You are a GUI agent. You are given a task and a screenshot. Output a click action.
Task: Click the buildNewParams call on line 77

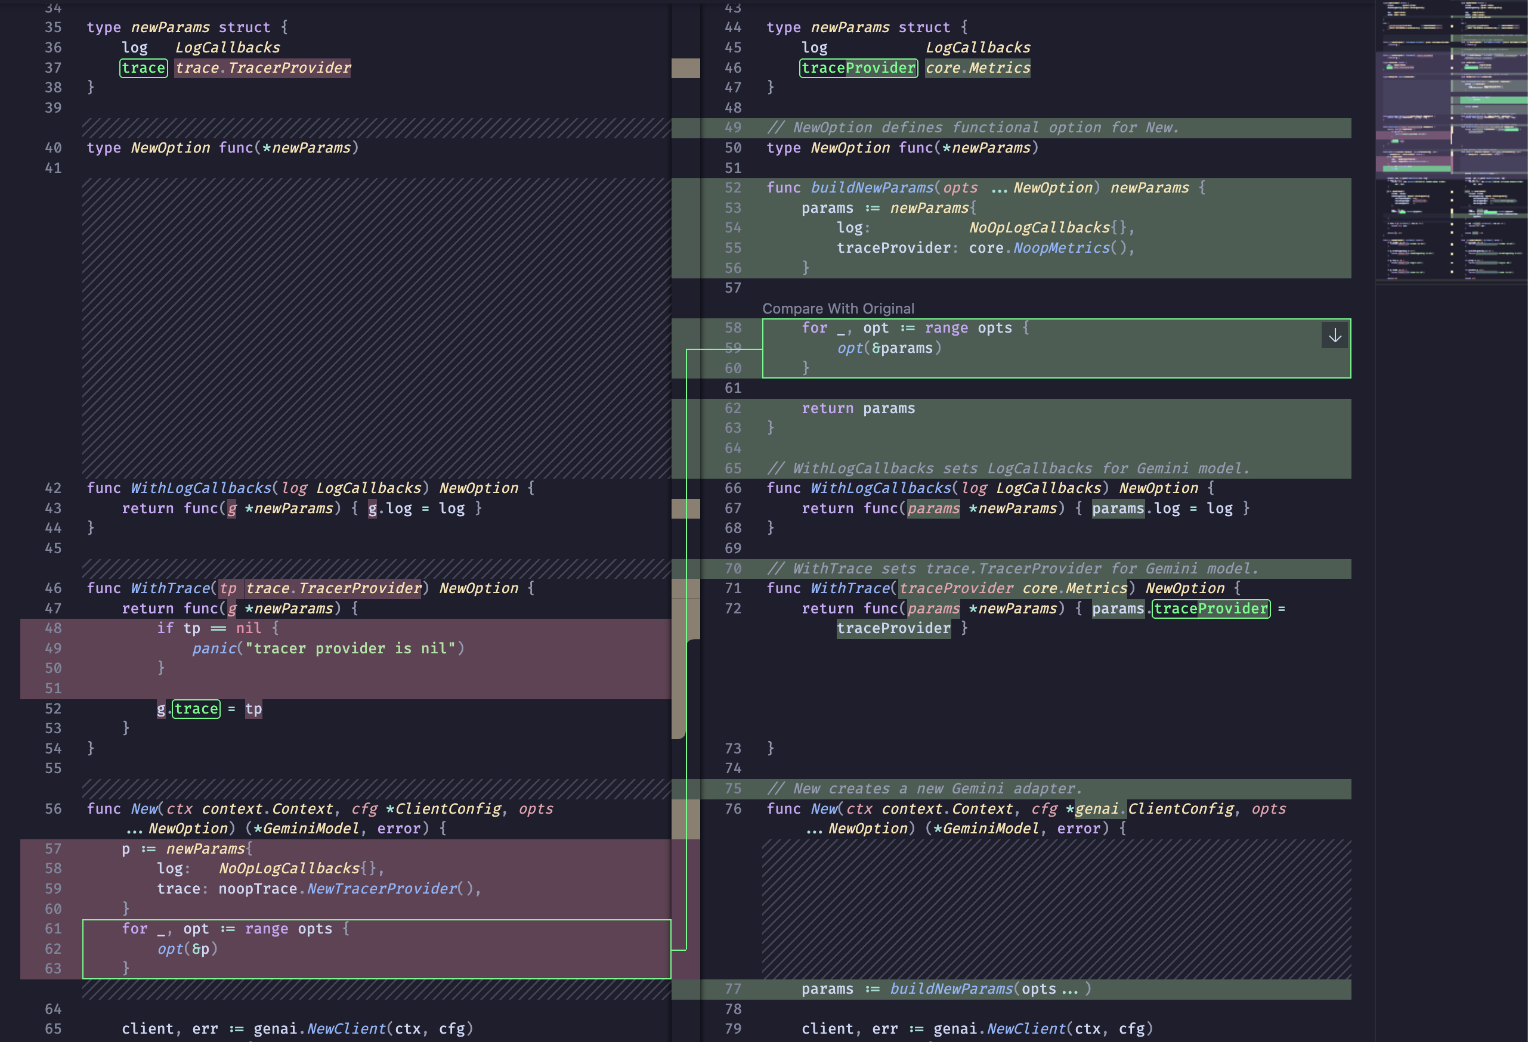point(951,988)
